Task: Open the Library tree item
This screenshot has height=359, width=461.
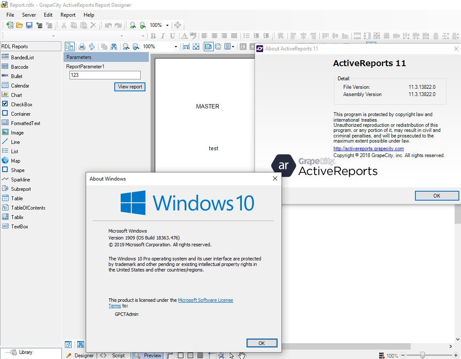Action: (26, 352)
